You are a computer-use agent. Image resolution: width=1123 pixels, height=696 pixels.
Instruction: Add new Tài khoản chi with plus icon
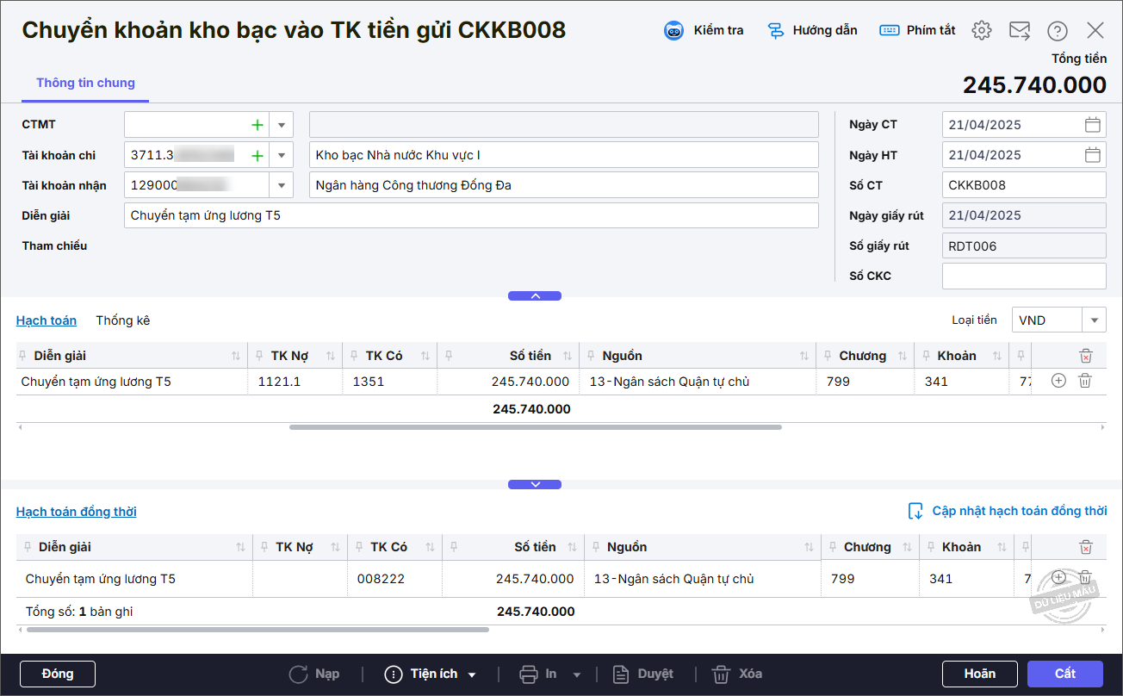point(257,156)
